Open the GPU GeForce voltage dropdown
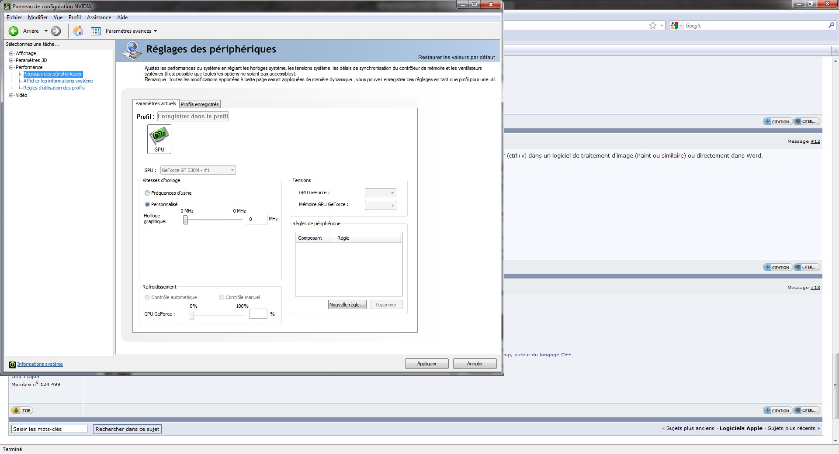 [381, 193]
